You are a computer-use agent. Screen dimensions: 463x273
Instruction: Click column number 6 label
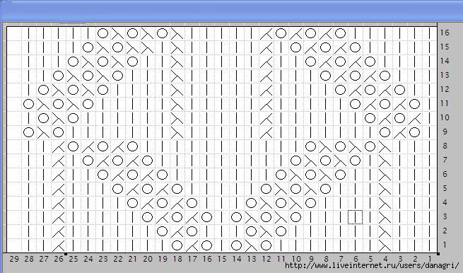pos(356,259)
